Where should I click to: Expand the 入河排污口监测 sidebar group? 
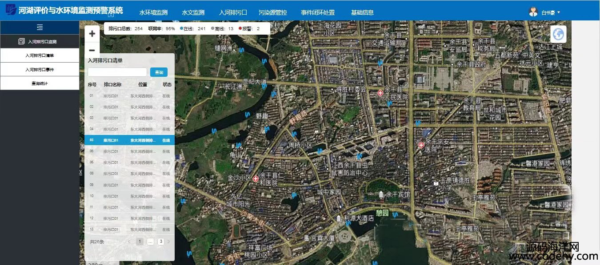(40, 41)
